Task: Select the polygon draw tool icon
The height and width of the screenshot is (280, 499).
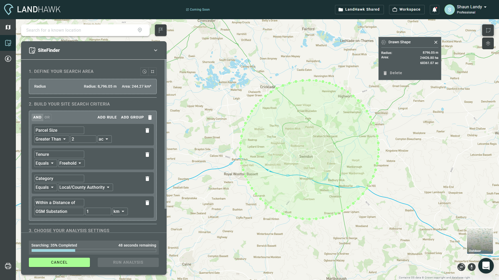Action: [x=153, y=72]
